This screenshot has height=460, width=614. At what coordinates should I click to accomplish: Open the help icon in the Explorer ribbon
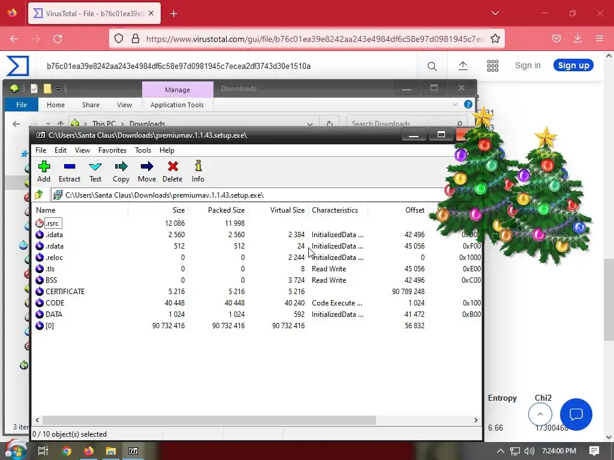(468, 104)
